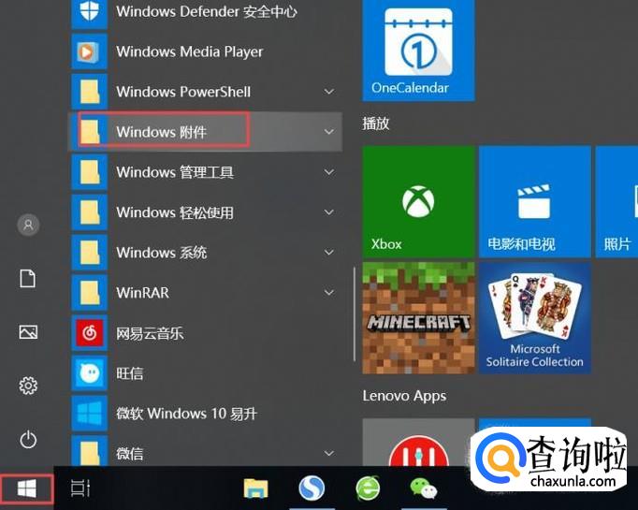Expand the Windows 系统 chevron
638x510 pixels.
[x=328, y=253]
